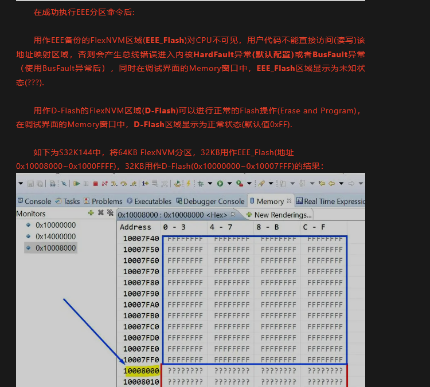Open the Debugger Console tab
Screen dimensions: 430x387
(x=210, y=202)
